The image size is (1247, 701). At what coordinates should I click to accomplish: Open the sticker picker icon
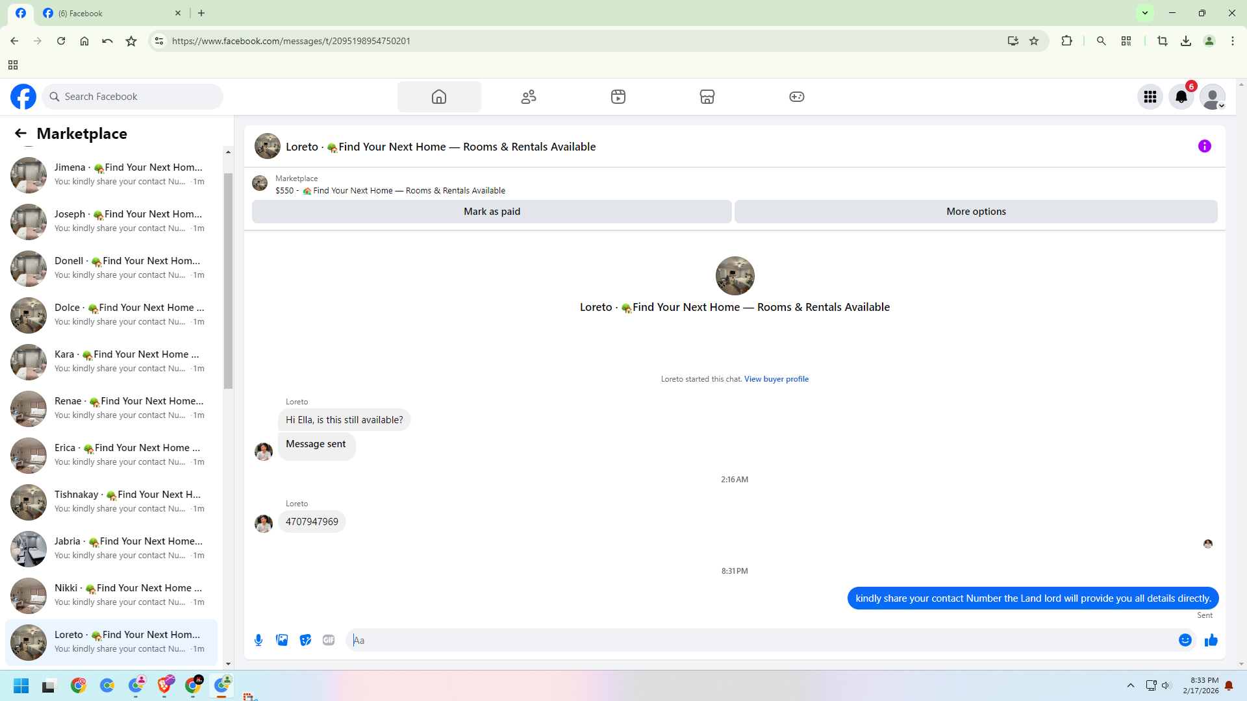pyautogui.click(x=305, y=640)
